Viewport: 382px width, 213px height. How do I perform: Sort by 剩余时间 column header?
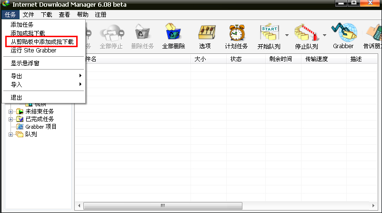[x=283, y=59]
